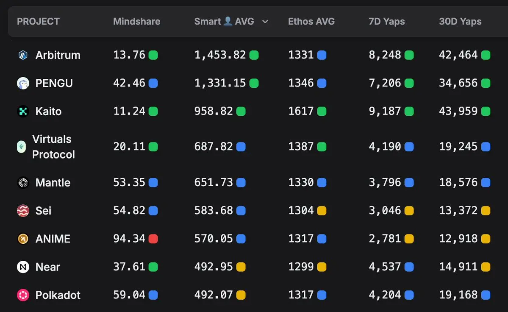Click the green indicator beside 1,331.15
The image size is (508, 312).
click(254, 83)
